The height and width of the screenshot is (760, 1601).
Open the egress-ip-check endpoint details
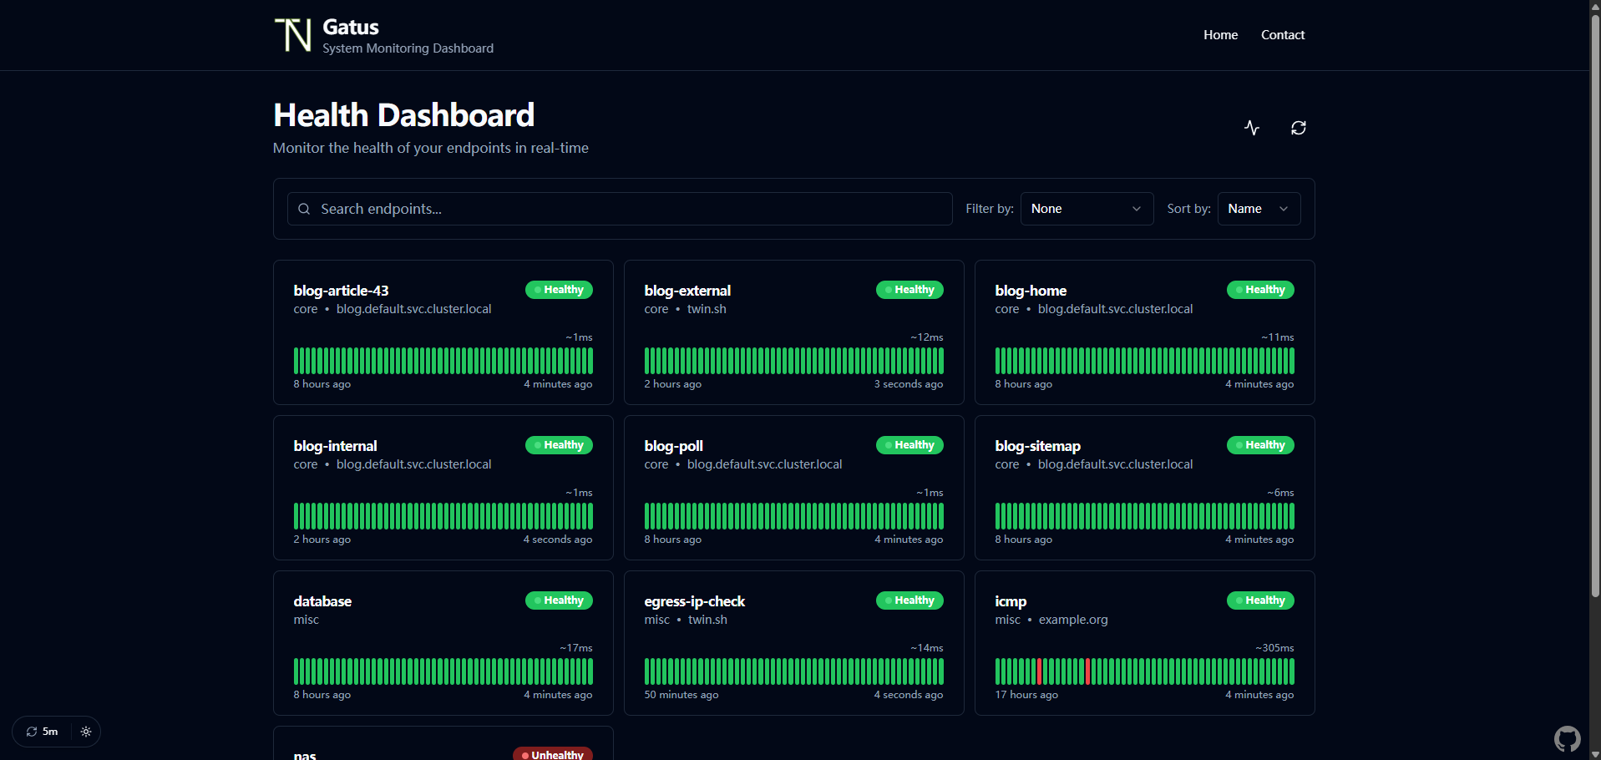click(x=694, y=601)
